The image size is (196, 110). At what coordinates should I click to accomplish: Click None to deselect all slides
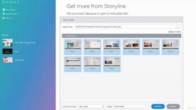pyautogui.click(x=179, y=32)
